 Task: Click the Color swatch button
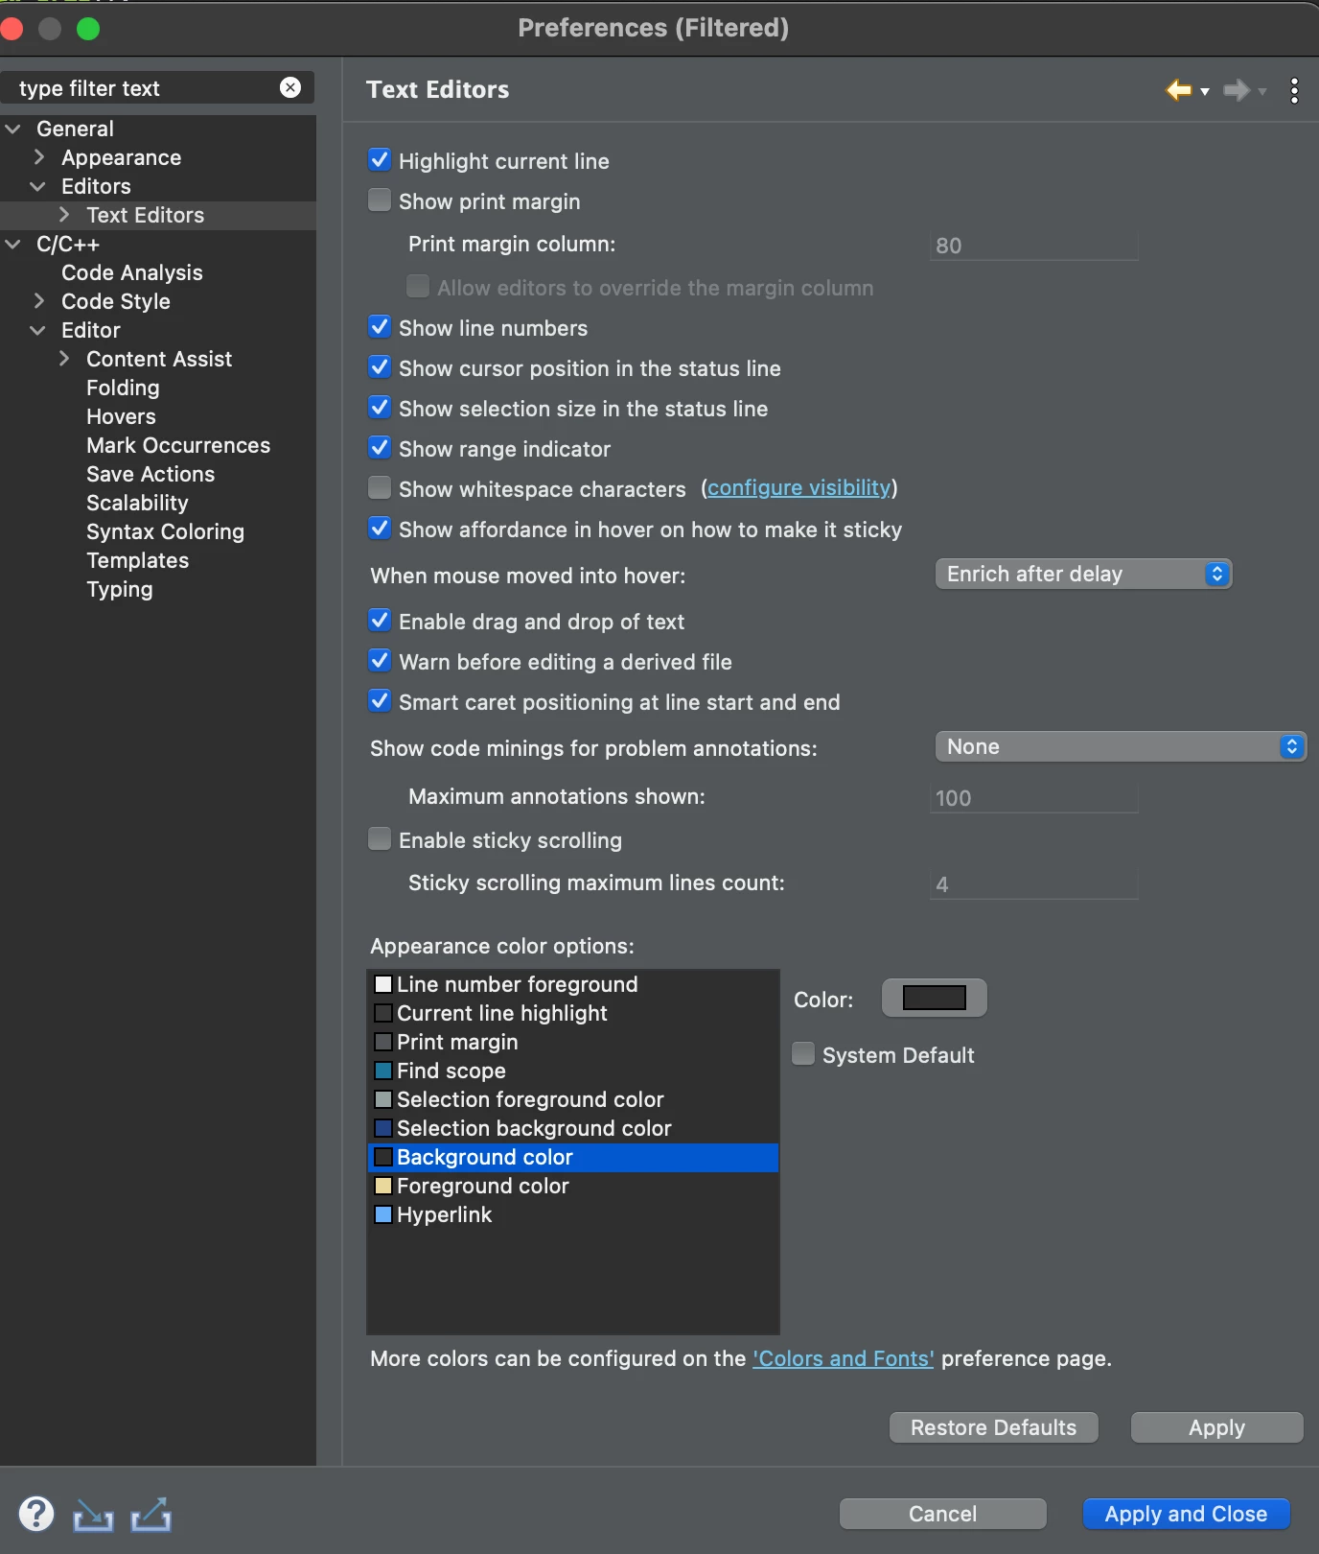[x=935, y=998]
